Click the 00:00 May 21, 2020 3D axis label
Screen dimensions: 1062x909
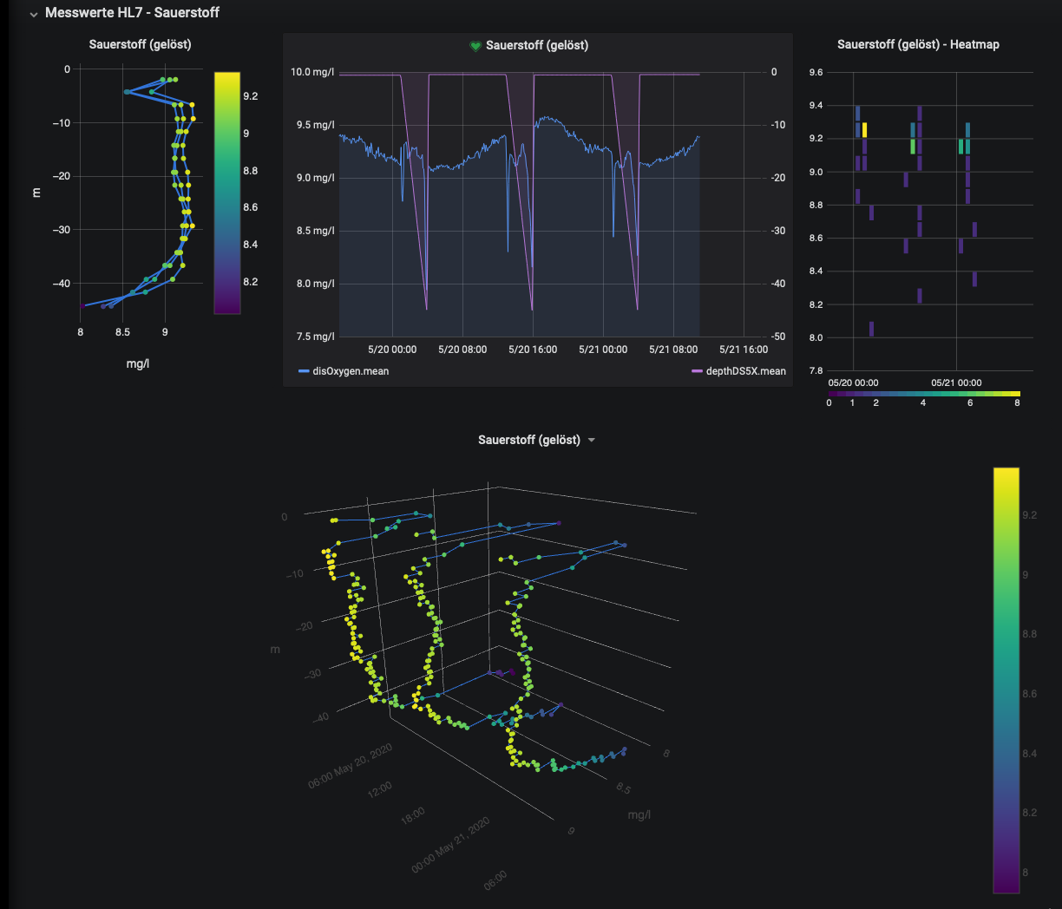pyautogui.click(x=450, y=845)
